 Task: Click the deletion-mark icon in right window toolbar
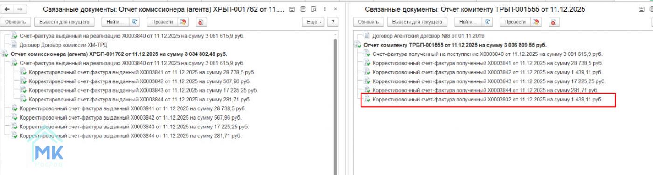[x=554, y=22]
